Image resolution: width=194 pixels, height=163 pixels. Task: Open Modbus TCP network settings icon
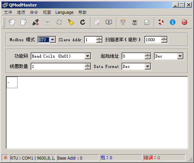(x=135, y=22)
